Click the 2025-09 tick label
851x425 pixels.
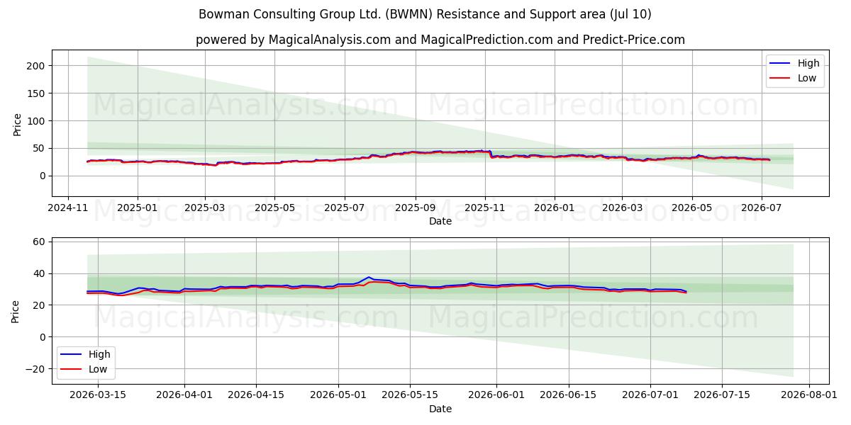coord(415,208)
